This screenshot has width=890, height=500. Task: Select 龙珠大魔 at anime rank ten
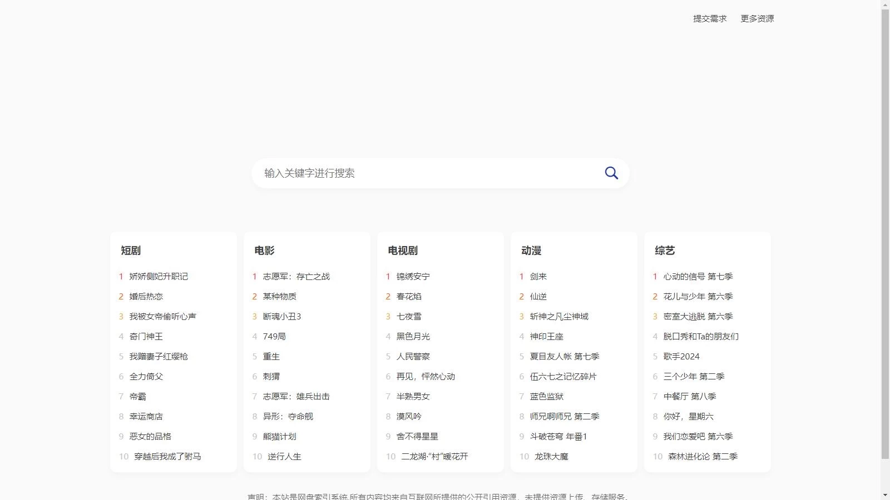(551, 457)
